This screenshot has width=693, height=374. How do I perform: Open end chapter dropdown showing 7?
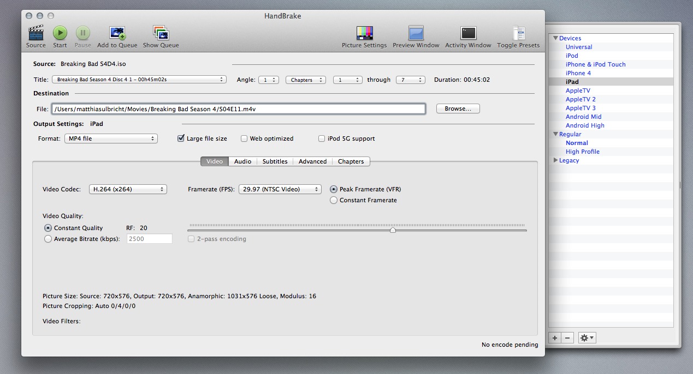click(x=411, y=80)
